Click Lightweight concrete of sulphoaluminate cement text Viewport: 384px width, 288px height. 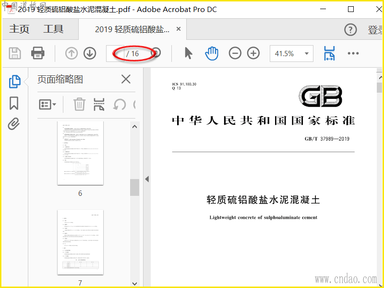point(263,217)
